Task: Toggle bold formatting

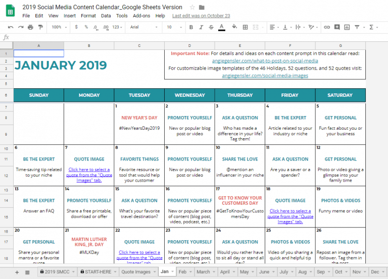Action: pyautogui.click(x=191, y=27)
